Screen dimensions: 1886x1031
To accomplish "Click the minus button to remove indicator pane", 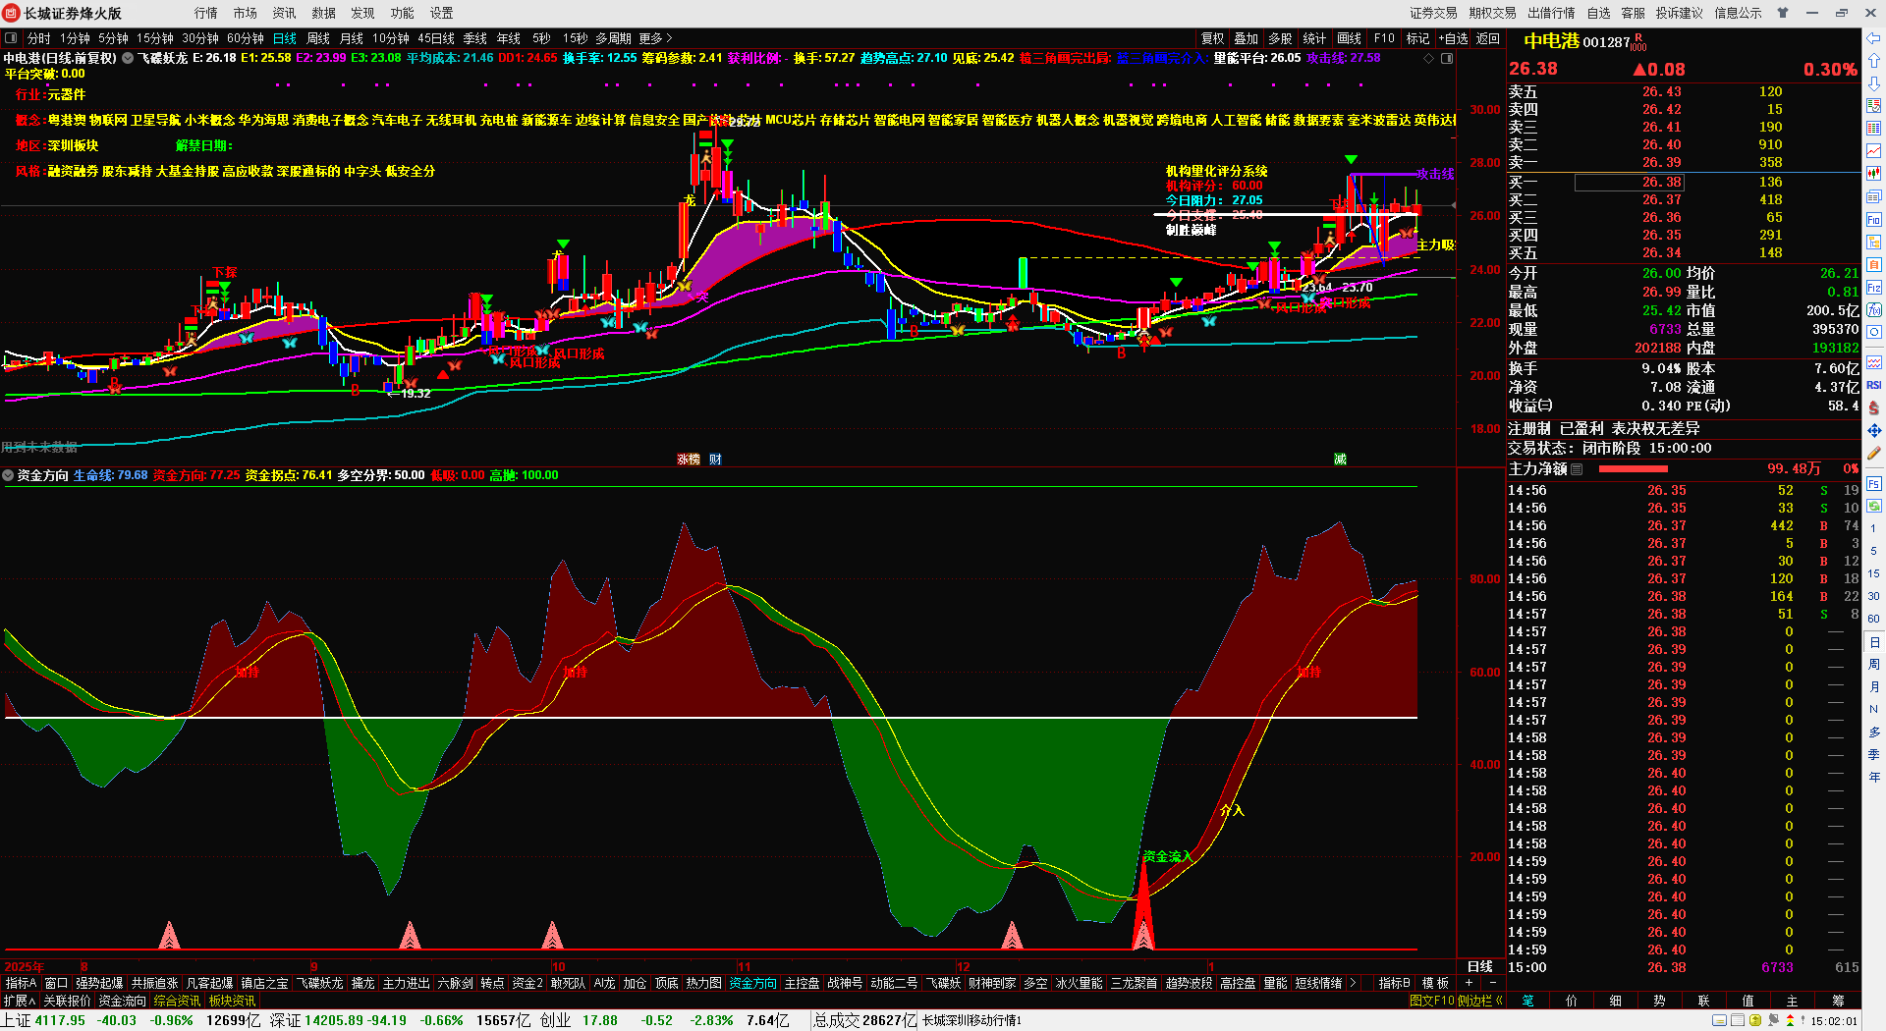I will click(1493, 983).
